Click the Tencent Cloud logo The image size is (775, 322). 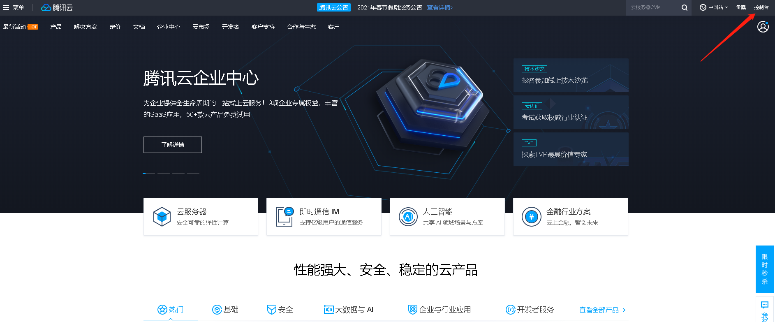coord(57,7)
